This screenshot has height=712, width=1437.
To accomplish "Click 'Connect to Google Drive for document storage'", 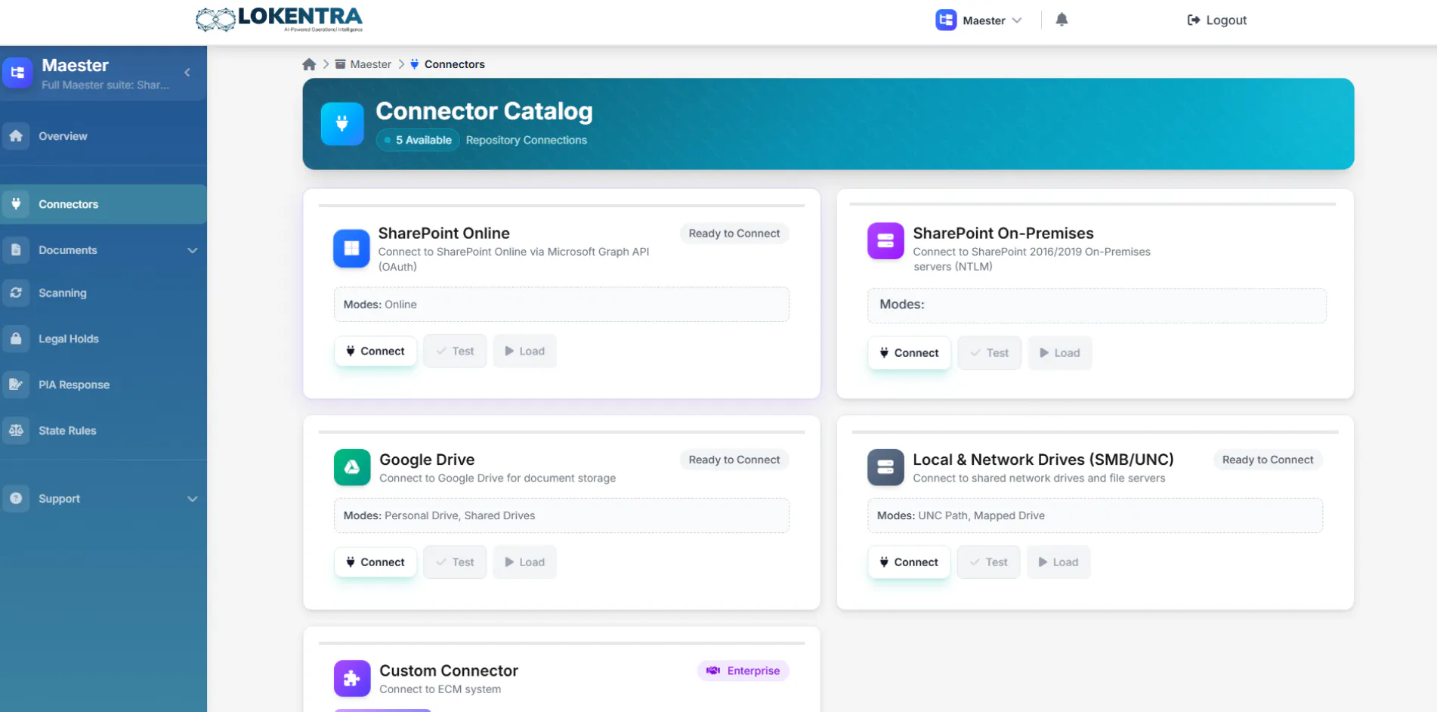I will (x=497, y=478).
